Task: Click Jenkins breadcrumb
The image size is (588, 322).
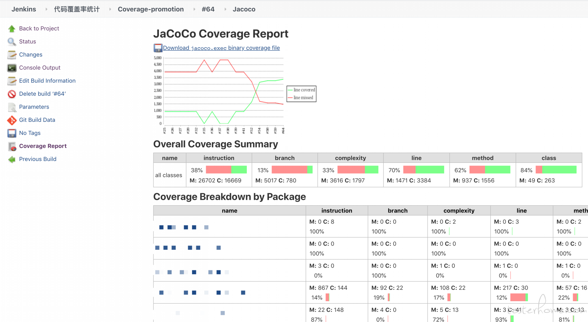Action: 24,9
